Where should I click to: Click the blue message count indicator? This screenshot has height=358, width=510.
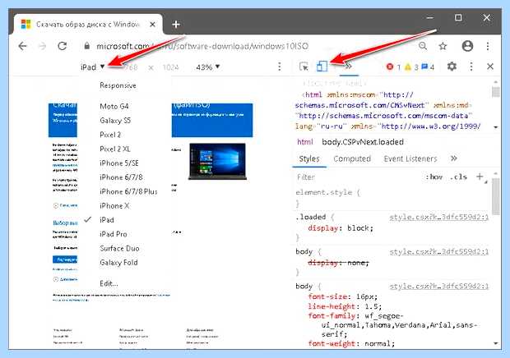coord(428,67)
